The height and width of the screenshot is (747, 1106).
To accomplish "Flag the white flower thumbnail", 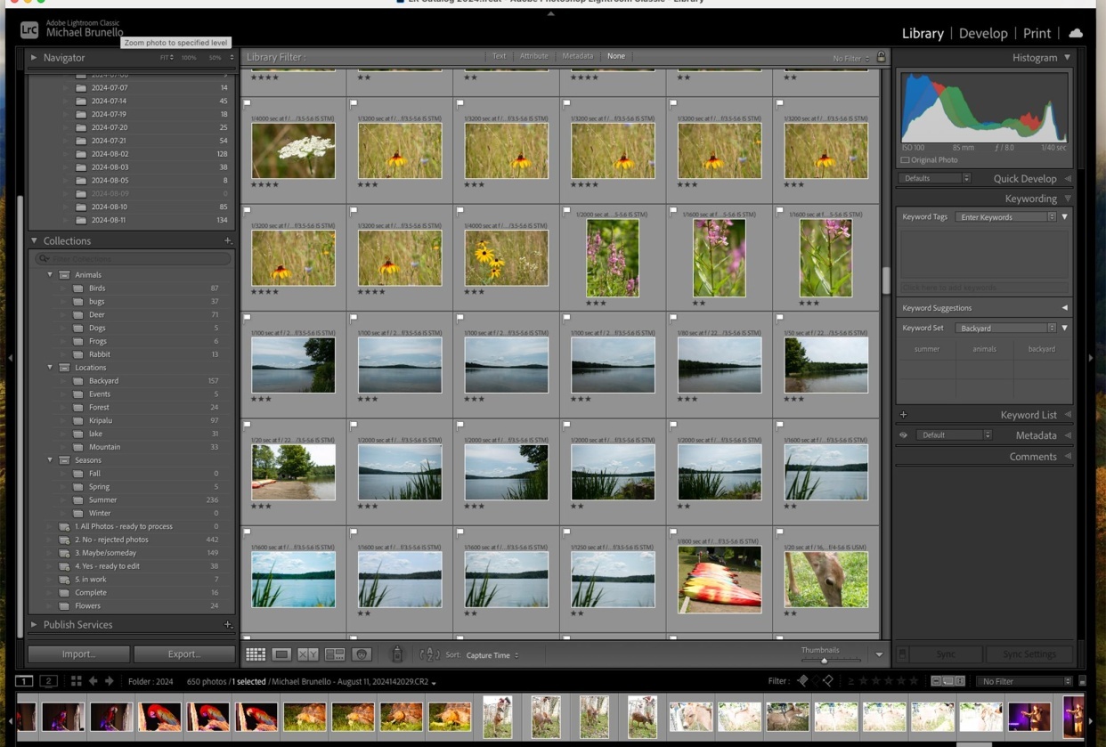I will [248, 104].
